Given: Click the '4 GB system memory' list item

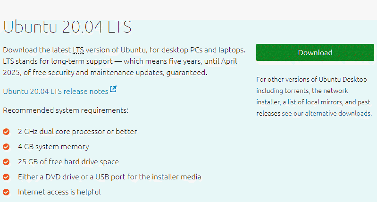Looking at the screenshot, I should coord(53,146).
